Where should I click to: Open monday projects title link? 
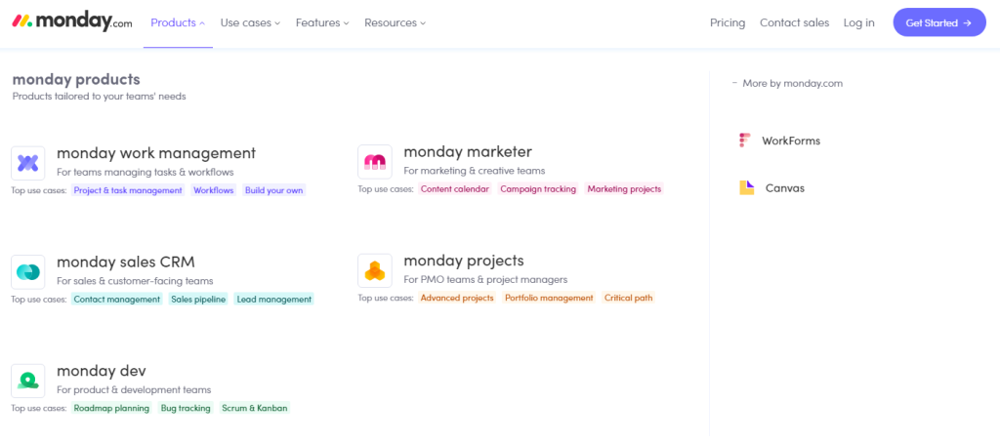[464, 261]
